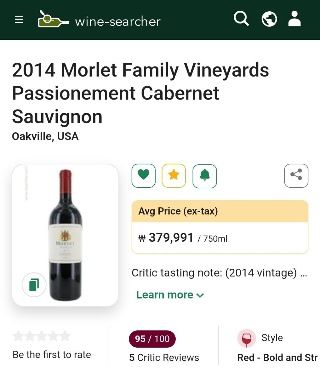
Task: Open the hamburger navigation menu
Action: (x=19, y=19)
